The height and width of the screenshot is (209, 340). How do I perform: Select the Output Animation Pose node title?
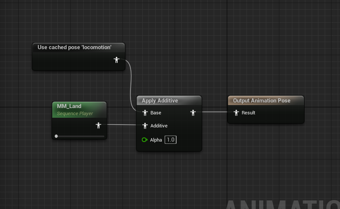261,101
